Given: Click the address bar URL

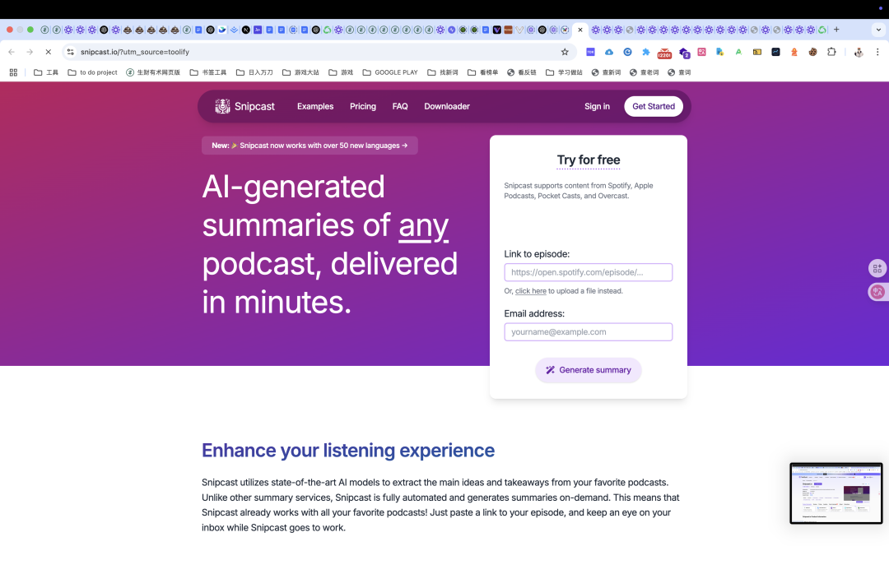Looking at the screenshot, I should [x=135, y=52].
